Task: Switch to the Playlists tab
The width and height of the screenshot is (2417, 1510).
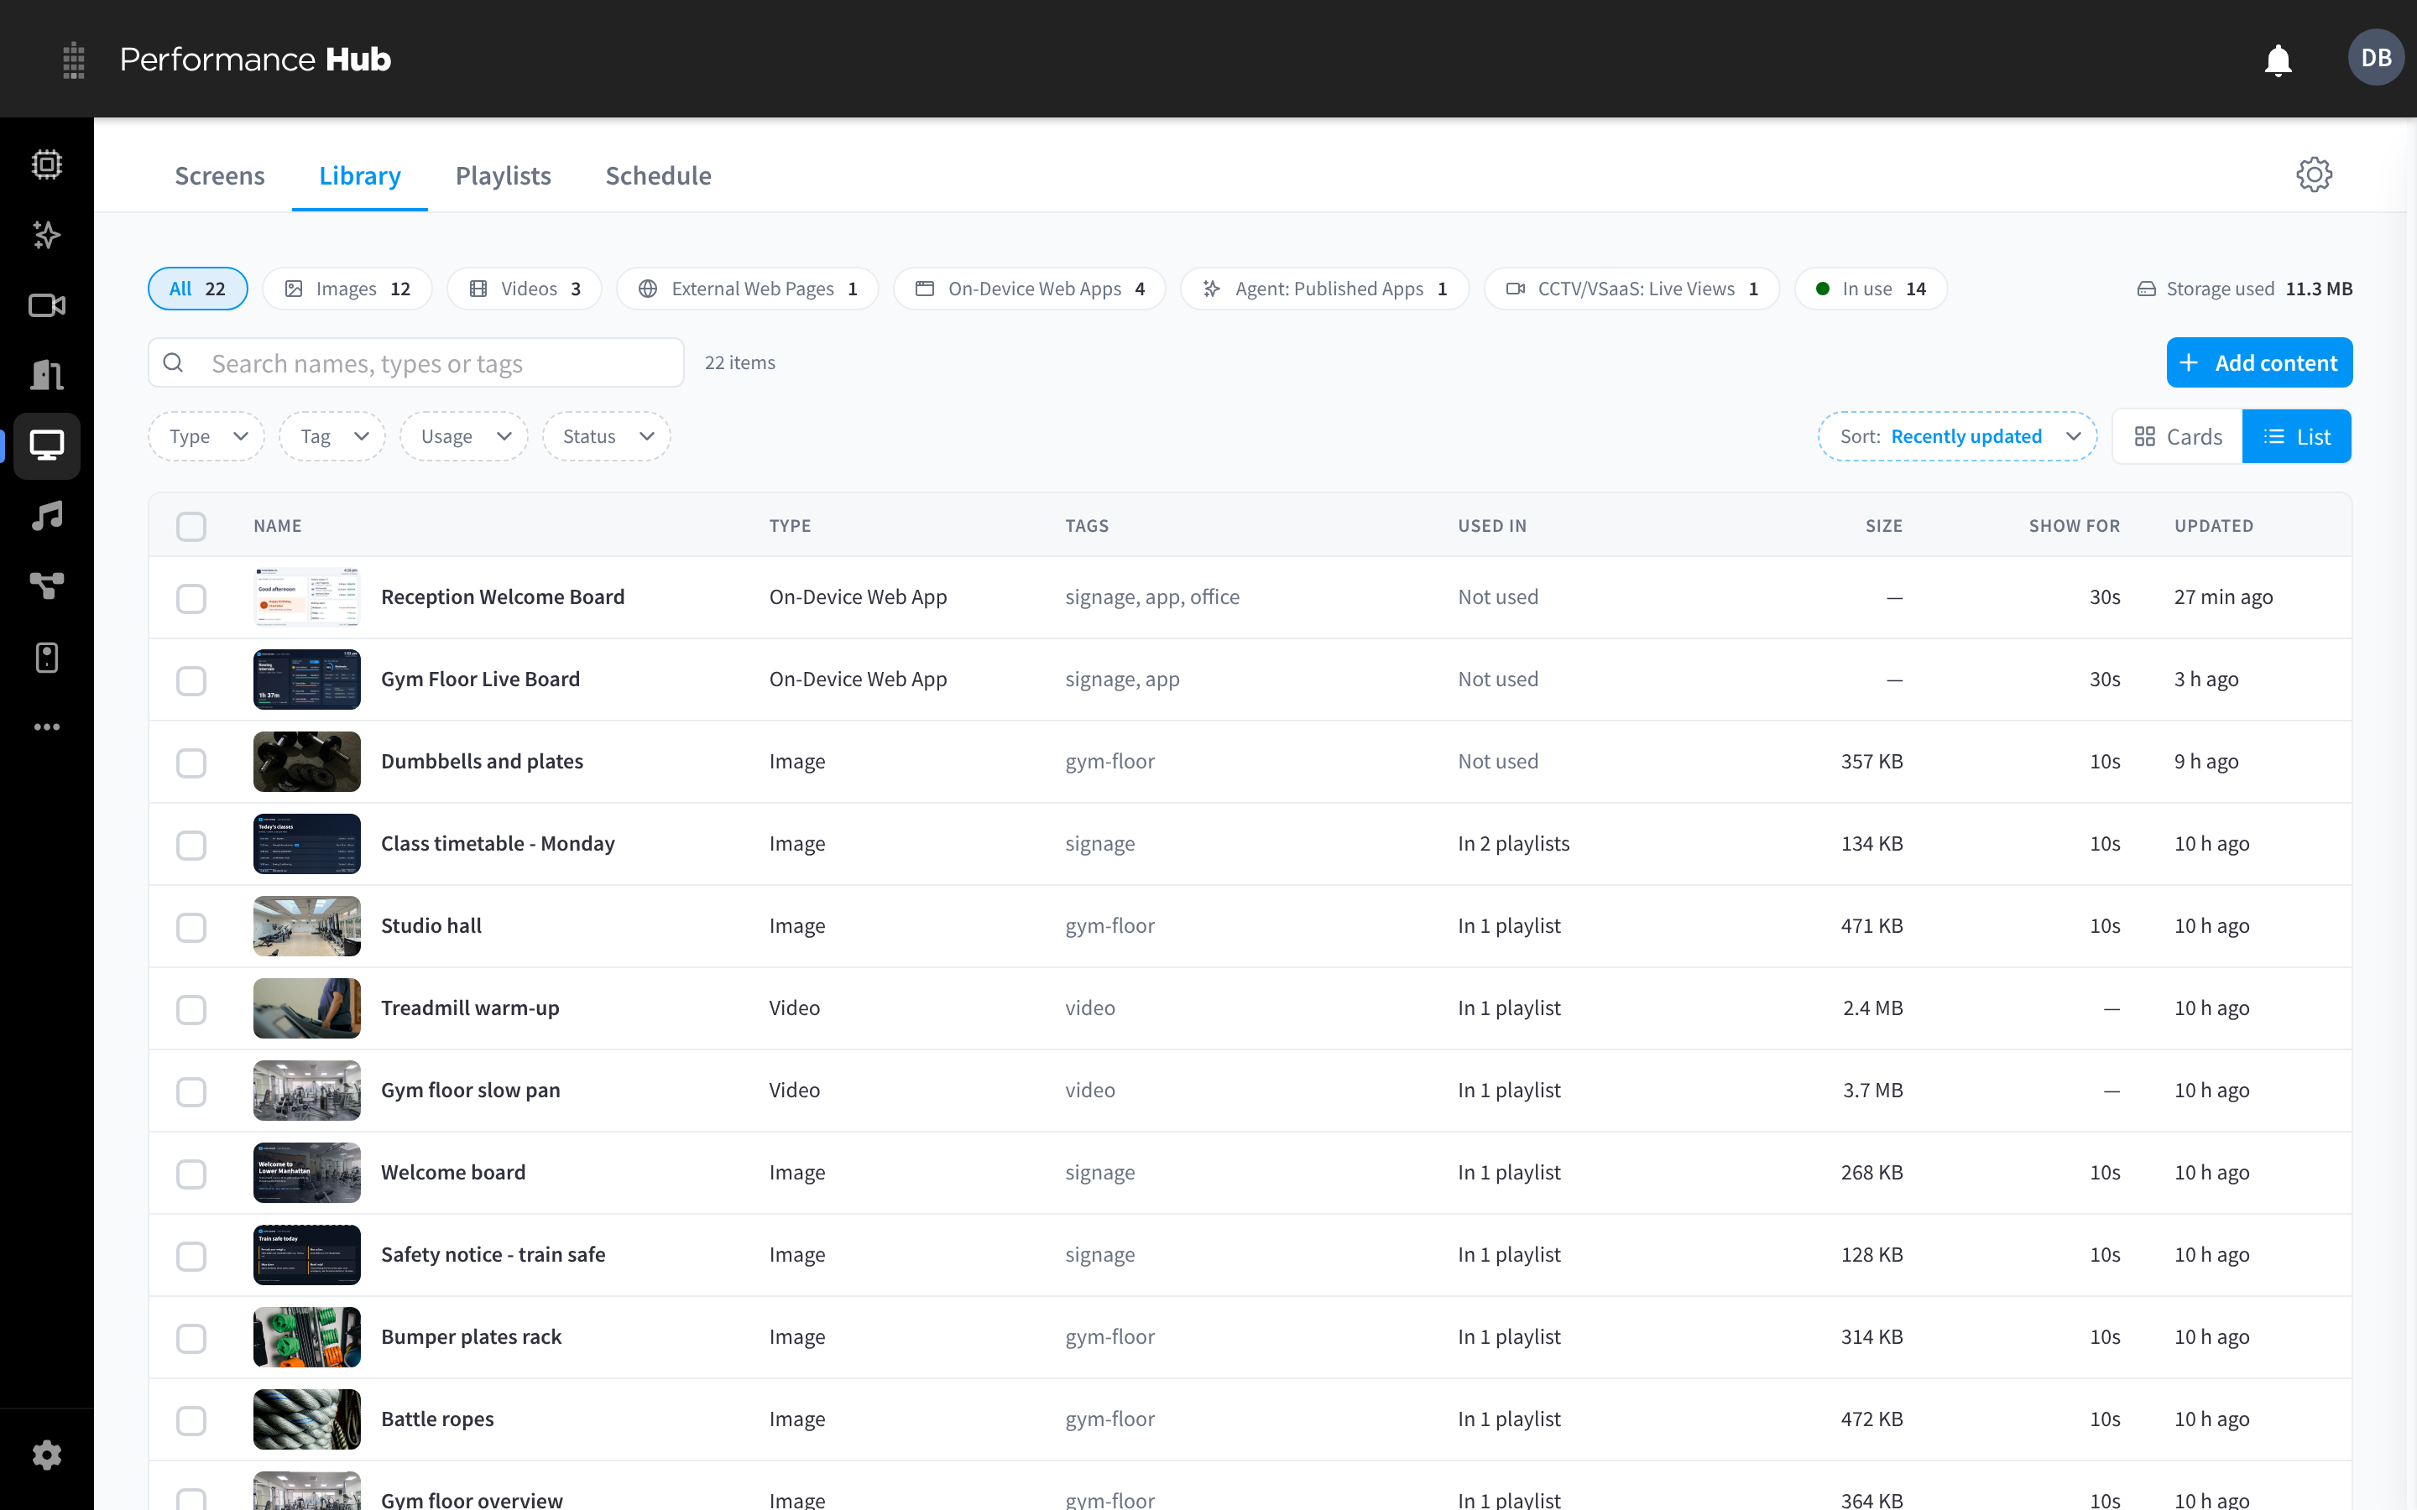Action: pos(504,176)
